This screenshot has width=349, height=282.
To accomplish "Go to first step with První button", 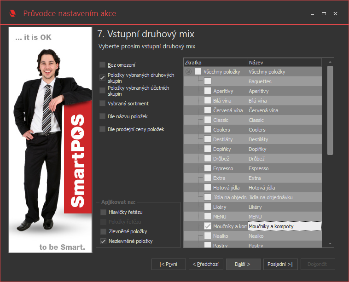I will click(x=169, y=264).
